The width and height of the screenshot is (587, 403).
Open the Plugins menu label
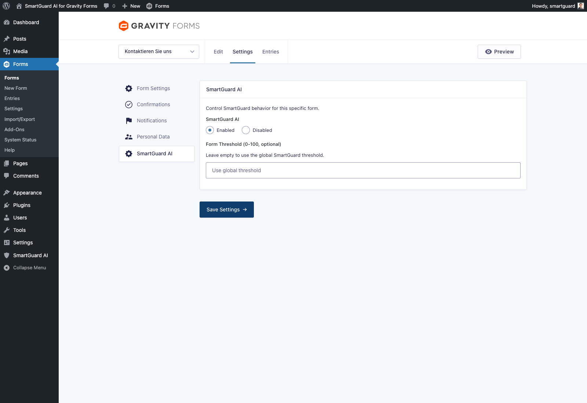point(22,205)
